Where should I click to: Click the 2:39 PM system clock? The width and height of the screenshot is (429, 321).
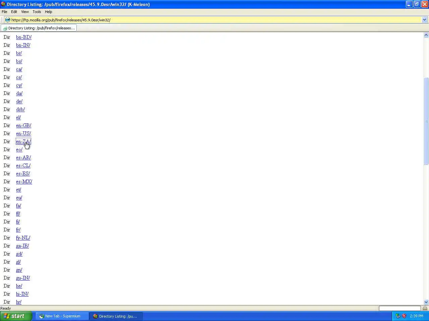(416, 316)
